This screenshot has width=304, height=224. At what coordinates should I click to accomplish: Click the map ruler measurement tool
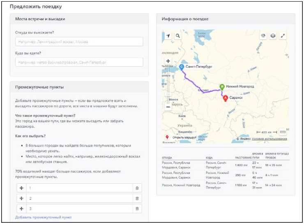283,132
